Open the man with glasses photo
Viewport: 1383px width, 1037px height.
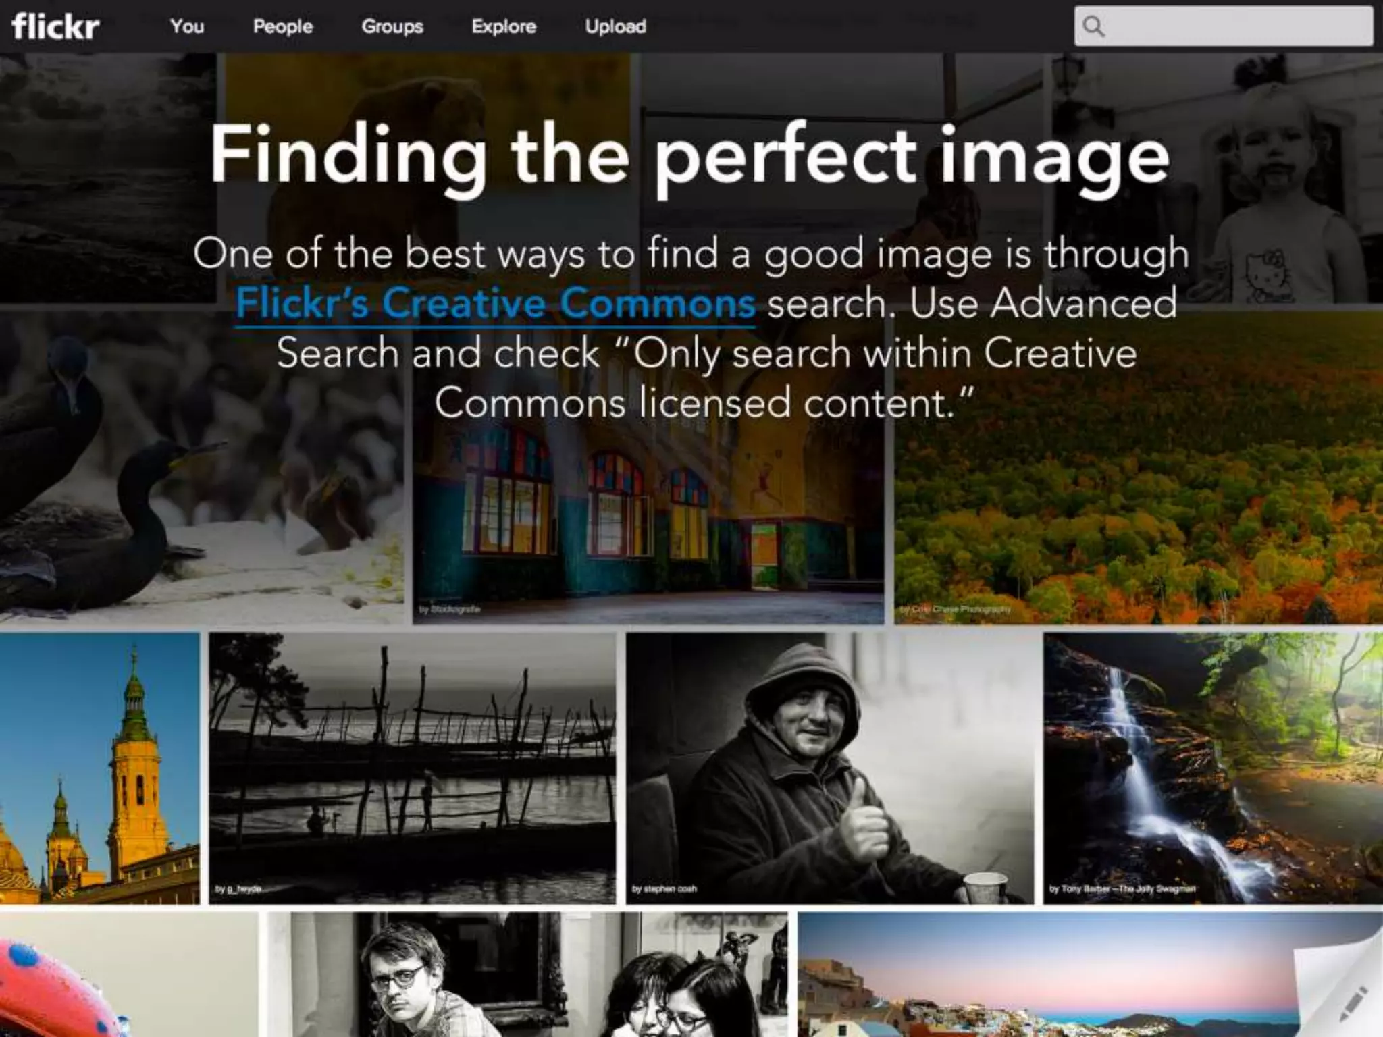pyautogui.click(x=527, y=974)
